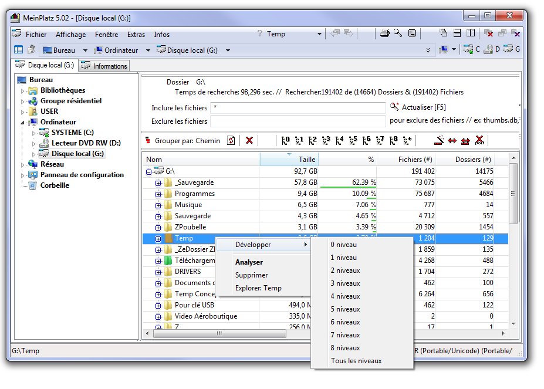The height and width of the screenshot is (389, 544).
Task: Click the toolbar overflow double chevron
Action: [x=428, y=50]
